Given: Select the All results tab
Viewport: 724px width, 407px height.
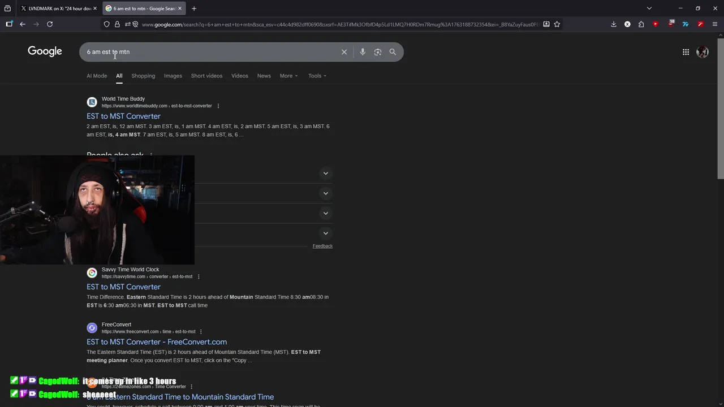Looking at the screenshot, I should 119,76.
